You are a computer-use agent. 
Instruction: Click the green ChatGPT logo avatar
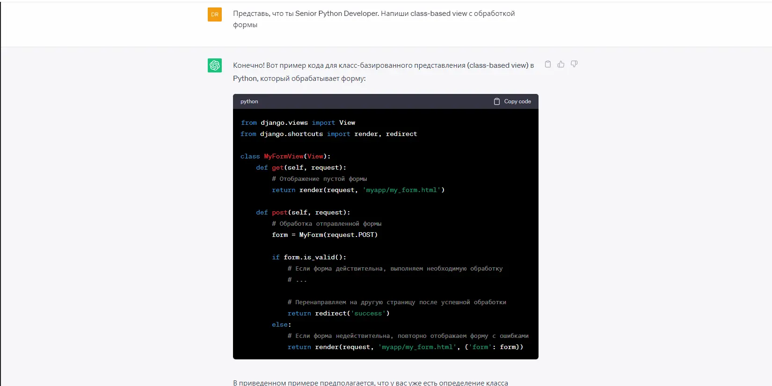(x=215, y=65)
